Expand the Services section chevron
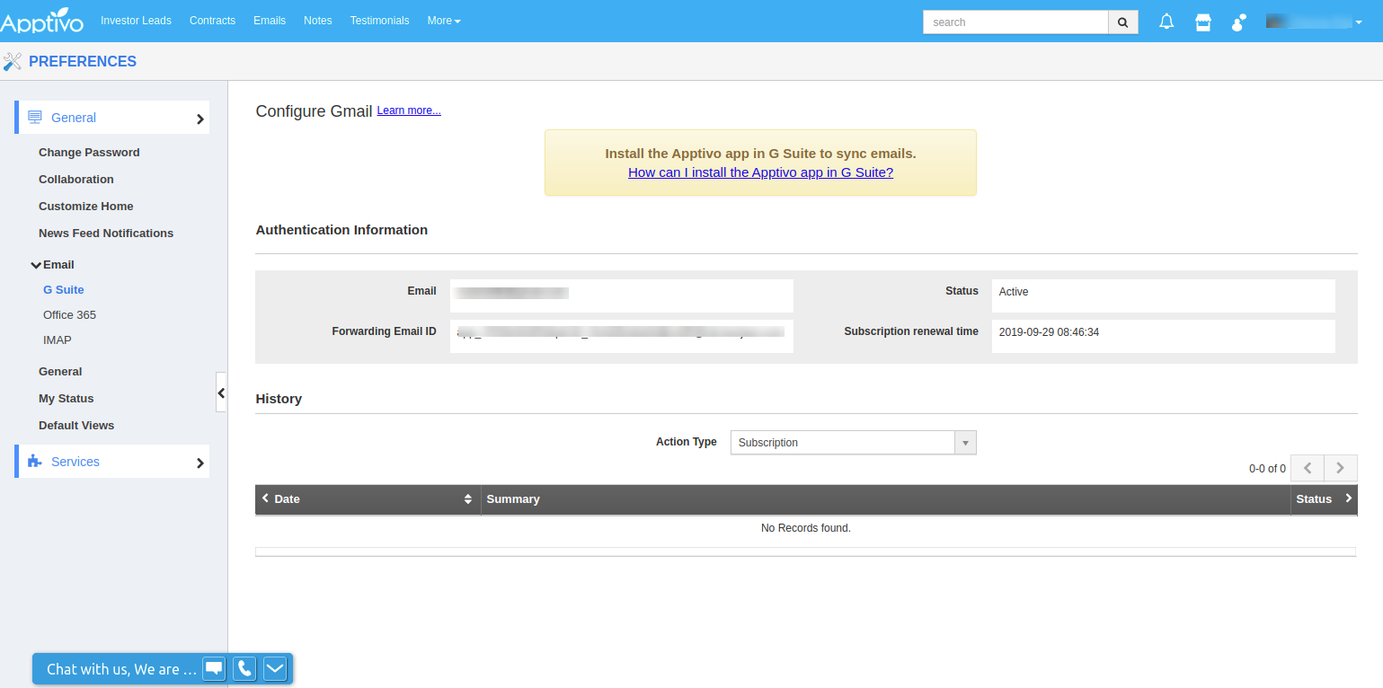1383x688 pixels. pyautogui.click(x=200, y=463)
